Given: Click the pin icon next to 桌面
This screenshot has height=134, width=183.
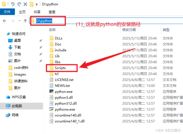Looking at the screenshot, I should coord(41,41).
